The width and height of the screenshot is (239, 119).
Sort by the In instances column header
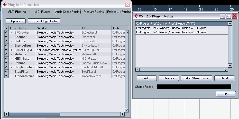[x=11, y=28]
